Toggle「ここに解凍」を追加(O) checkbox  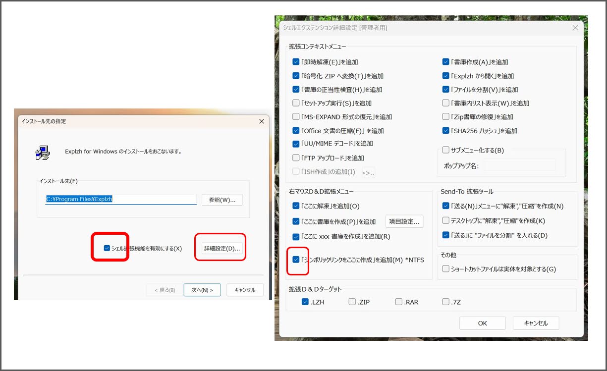coord(296,206)
